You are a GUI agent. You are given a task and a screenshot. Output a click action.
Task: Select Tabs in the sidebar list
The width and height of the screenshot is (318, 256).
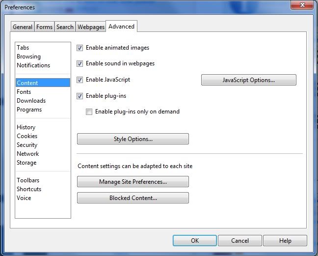pos(23,48)
